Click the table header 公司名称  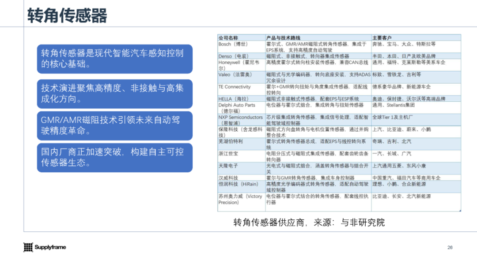click(242, 38)
